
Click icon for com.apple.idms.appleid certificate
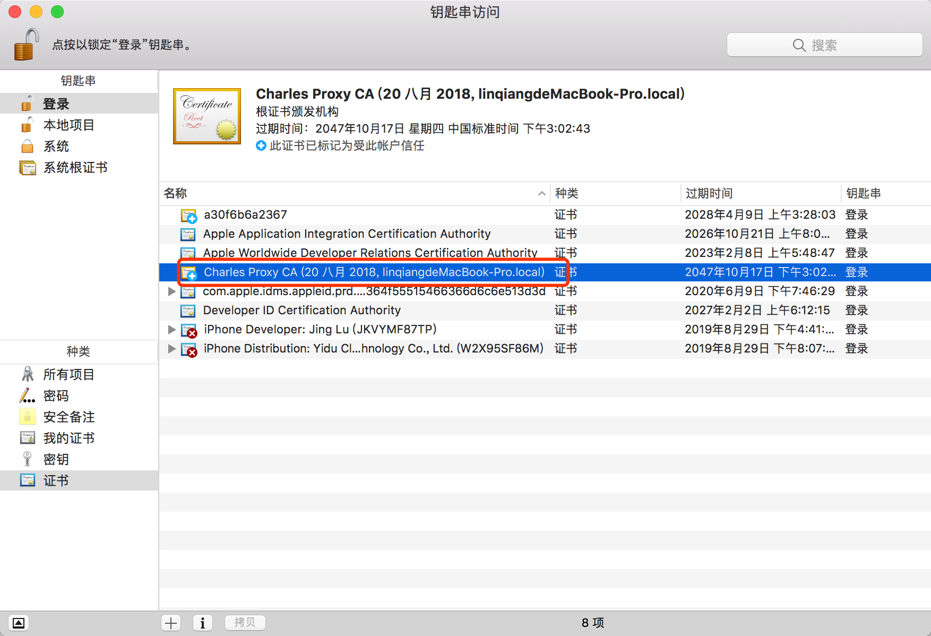pos(188,291)
